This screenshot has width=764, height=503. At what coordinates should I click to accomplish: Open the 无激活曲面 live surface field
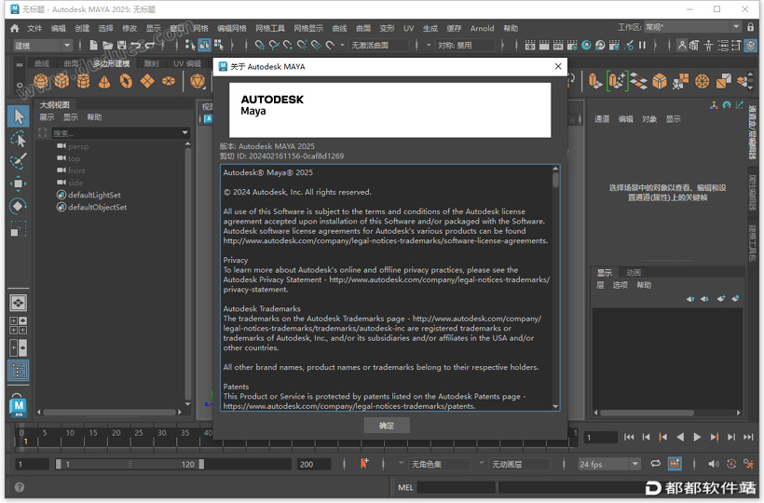[378, 46]
